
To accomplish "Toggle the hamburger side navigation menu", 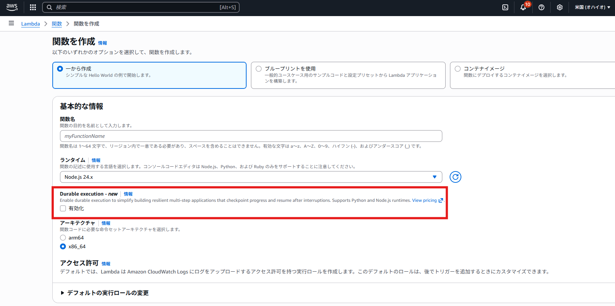I will [x=11, y=23].
